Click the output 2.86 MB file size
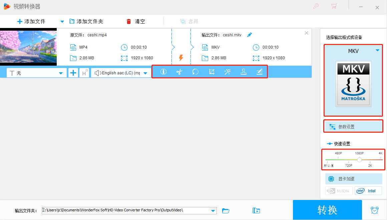This screenshot has height=220, width=387. click(219, 58)
